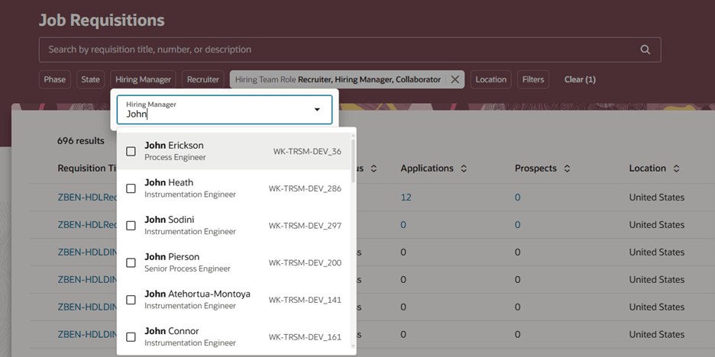The height and width of the screenshot is (357, 715).
Task: Sort by the Applications column arrows
Action: point(464,169)
